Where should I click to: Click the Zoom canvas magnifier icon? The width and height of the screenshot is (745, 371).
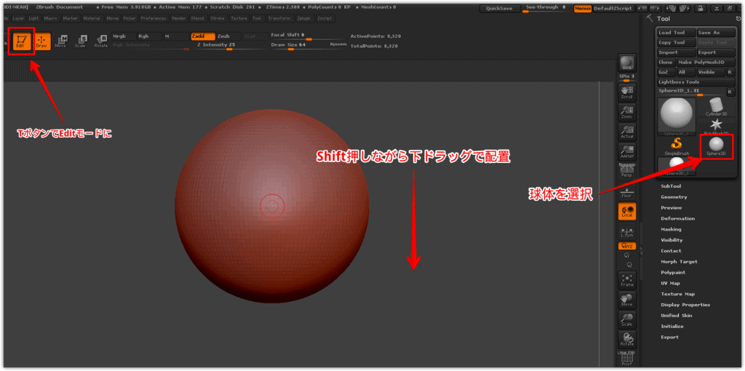tap(626, 111)
